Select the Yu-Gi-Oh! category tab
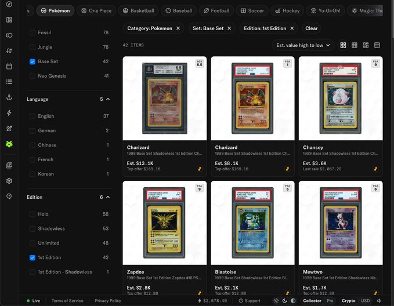 (x=326, y=10)
